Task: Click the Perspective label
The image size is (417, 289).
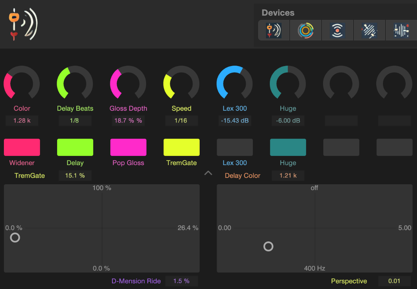Action: click(349, 281)
